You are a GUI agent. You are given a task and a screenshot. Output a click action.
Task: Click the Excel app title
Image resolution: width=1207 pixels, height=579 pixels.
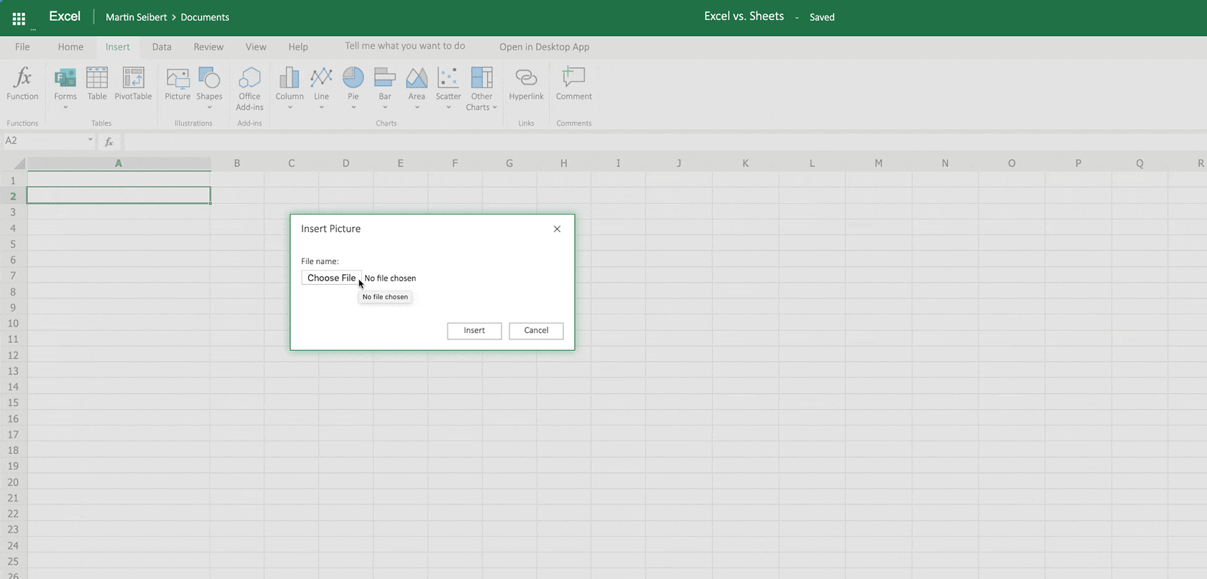(65, 17)
